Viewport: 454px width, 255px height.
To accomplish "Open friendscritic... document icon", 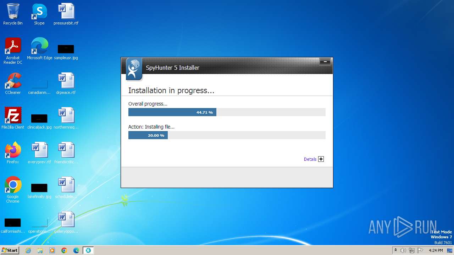I will point(66,153).
